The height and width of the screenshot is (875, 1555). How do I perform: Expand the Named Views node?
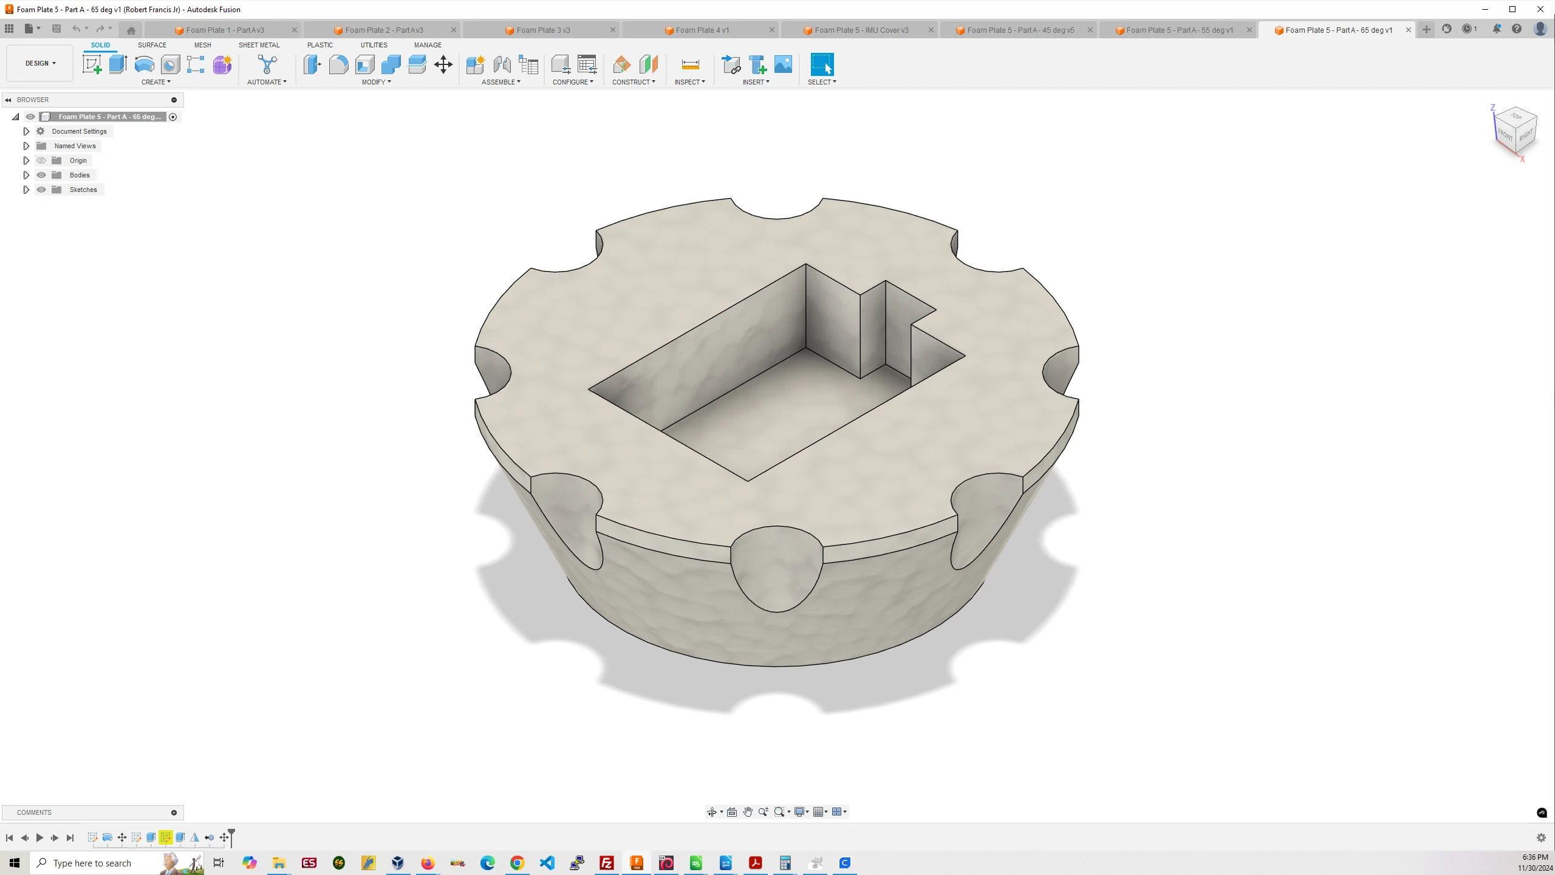coord(26,146)
